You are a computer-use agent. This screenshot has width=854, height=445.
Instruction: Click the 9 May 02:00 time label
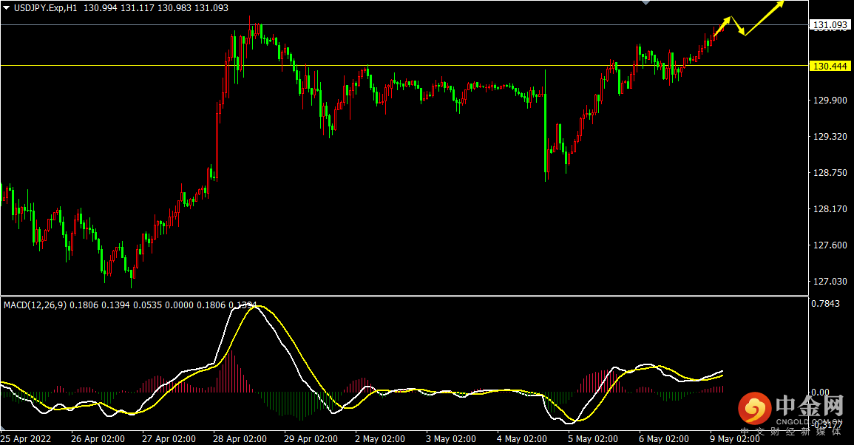(734, 439)
